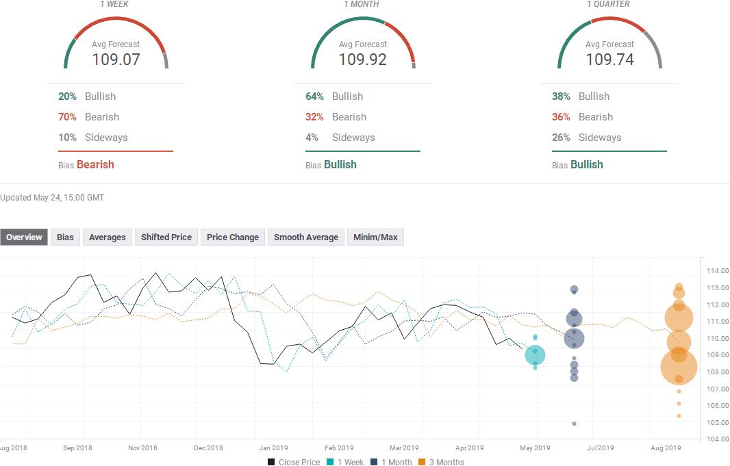
Task: Click the orange 3 Months legend swatch
Action: pyautogui.click(x=421, y=462)
